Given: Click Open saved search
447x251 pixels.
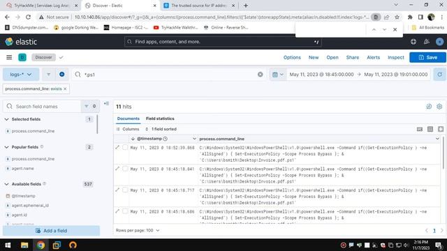Looking at the screenshot, I should (332, 57).
